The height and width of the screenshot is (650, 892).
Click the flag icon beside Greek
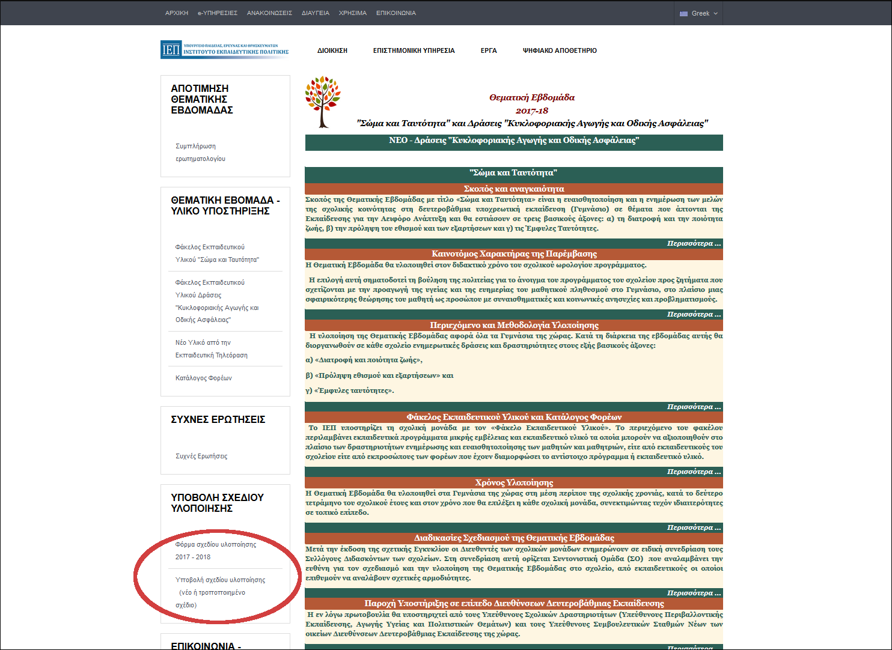tap(683, 13)
